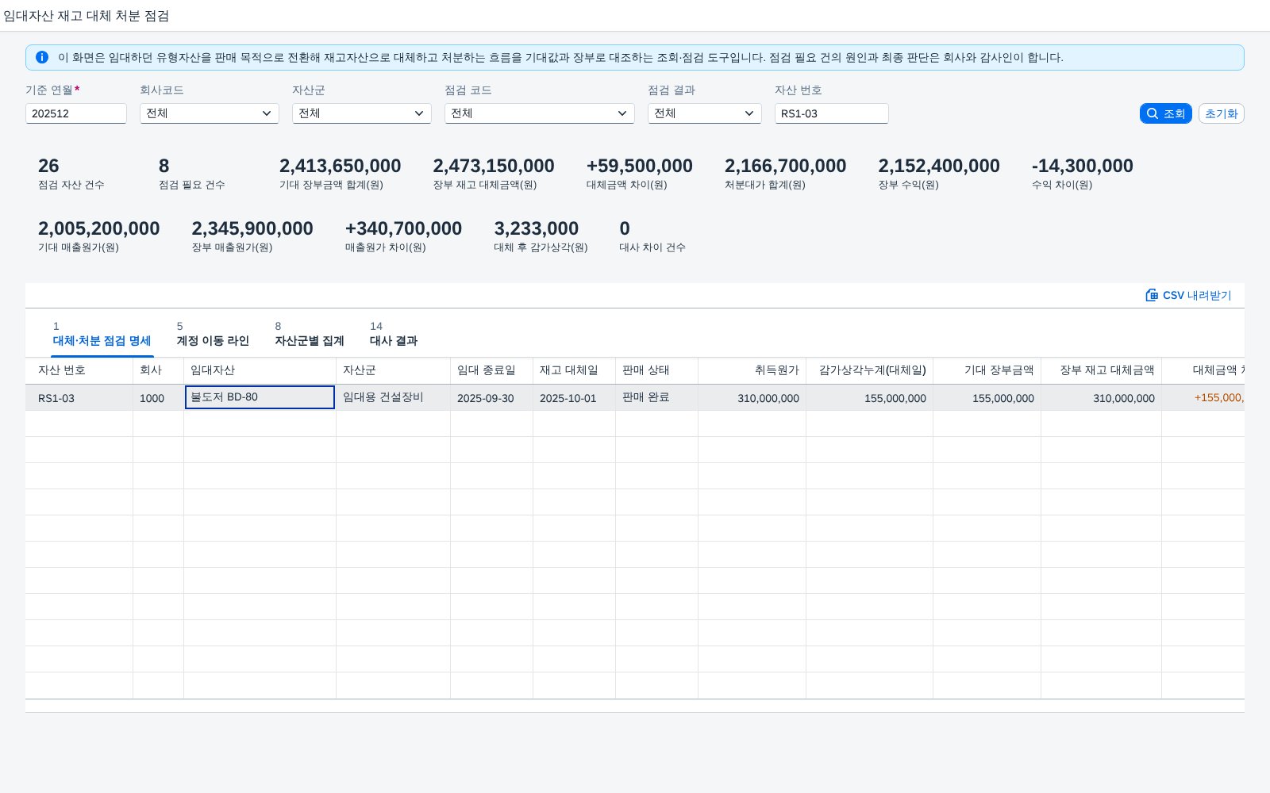Click the 임대자산 column header
The width and height of the screenshot is (1270, 793).
[x=260, y=370]
